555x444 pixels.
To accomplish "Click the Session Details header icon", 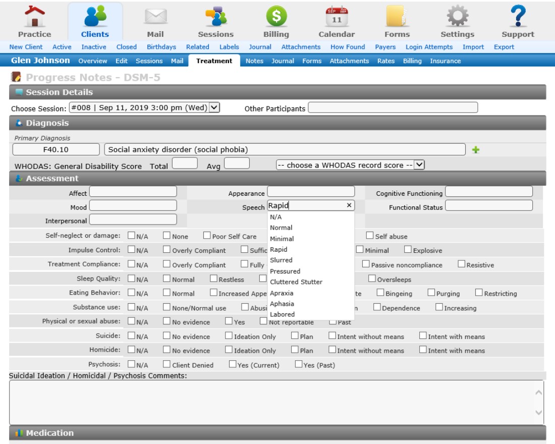I will coord(19,92).
